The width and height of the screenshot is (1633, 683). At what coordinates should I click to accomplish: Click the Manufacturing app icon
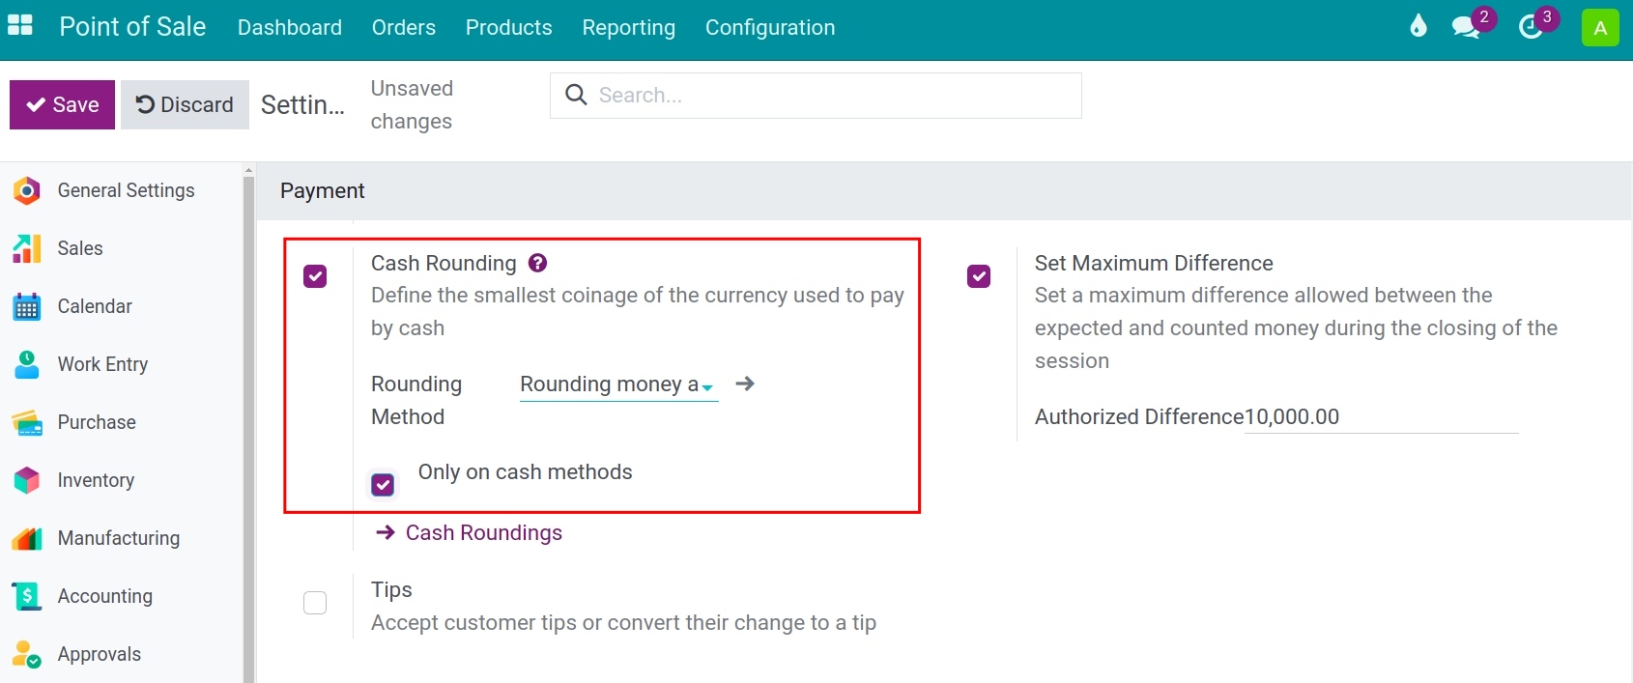tap(27, 538)
